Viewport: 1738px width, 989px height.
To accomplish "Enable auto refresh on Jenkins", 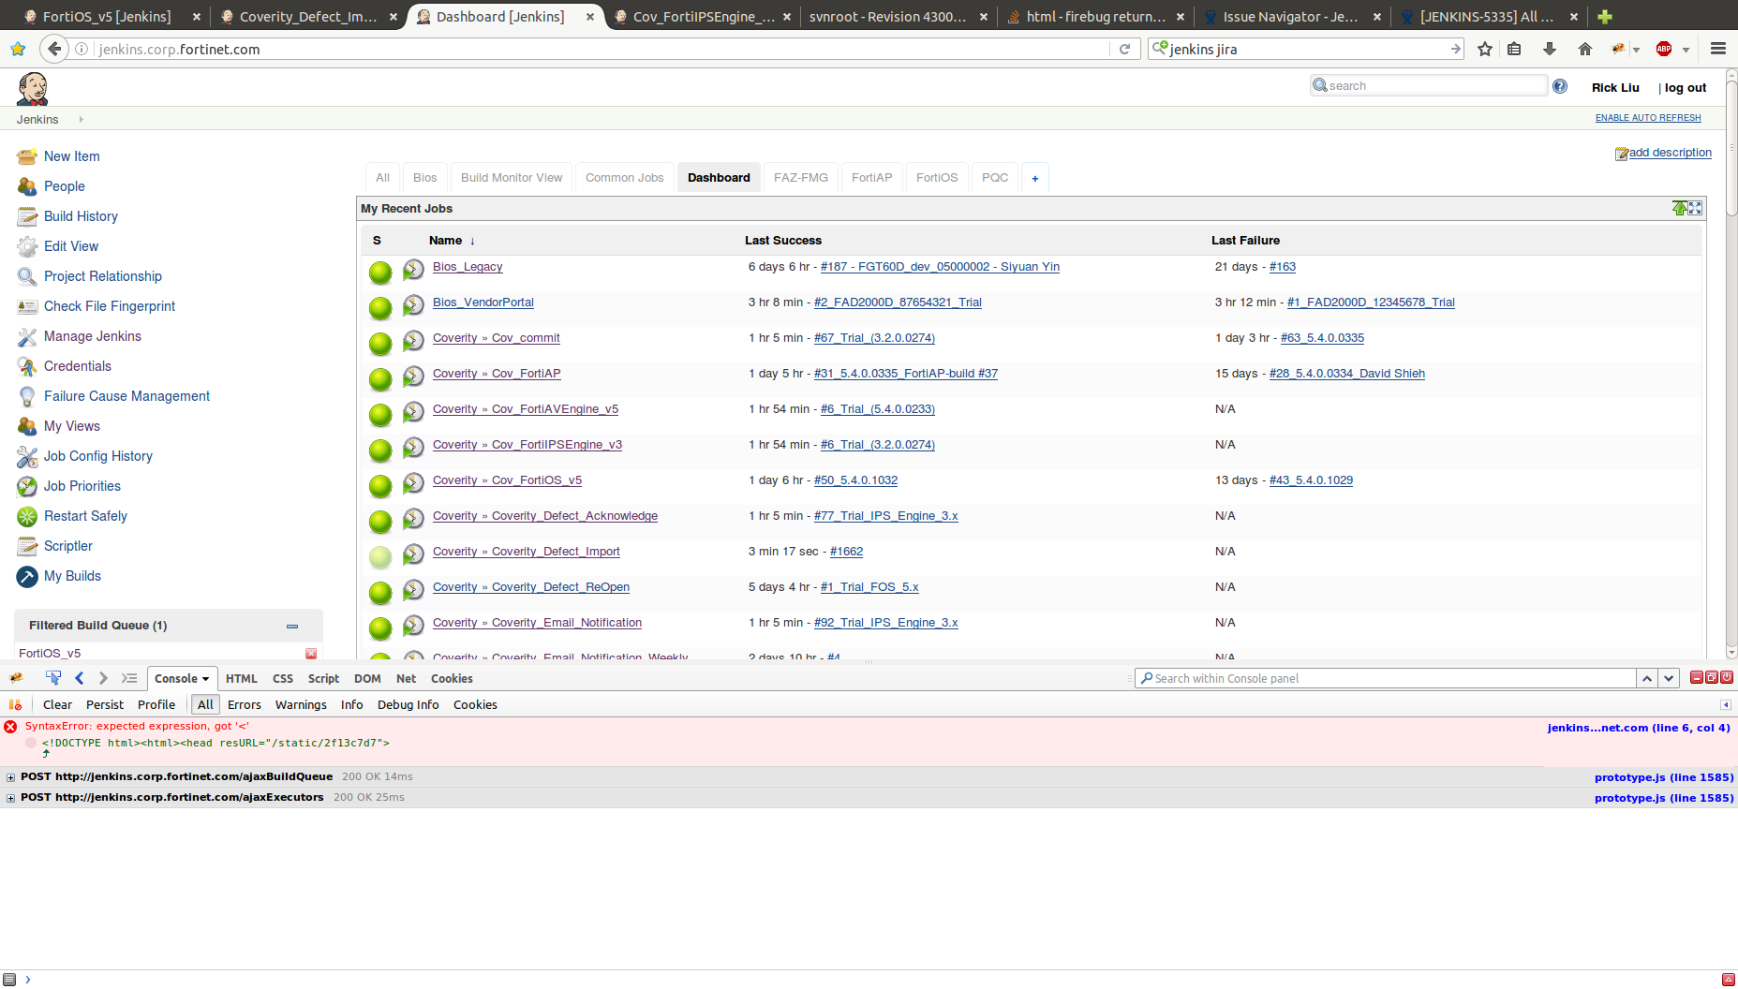I will pos(1647,118).
